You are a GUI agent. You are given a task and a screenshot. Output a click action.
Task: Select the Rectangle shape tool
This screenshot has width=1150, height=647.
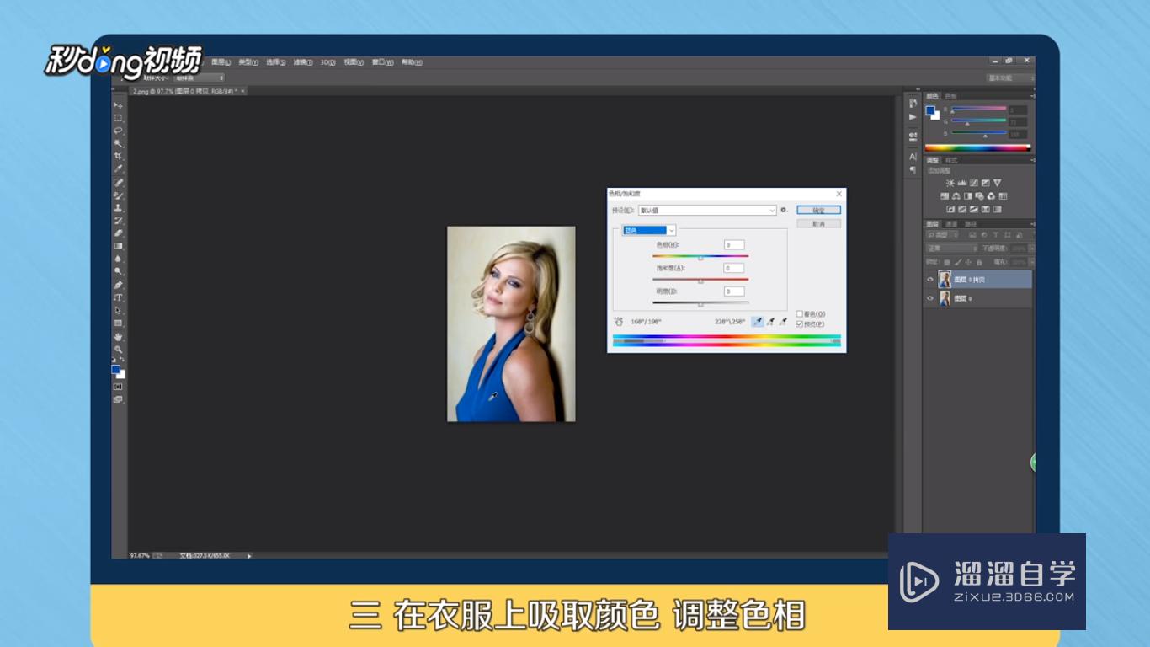pos(119,323)
